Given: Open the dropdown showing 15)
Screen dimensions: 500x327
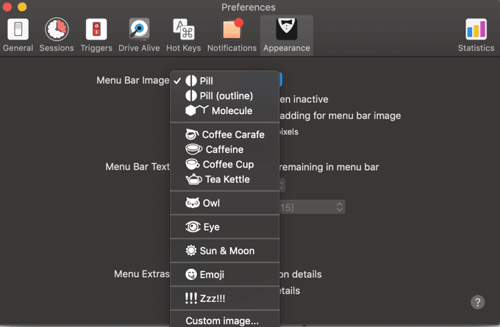Looking at the screenshot, I should (x=312, y=207).
